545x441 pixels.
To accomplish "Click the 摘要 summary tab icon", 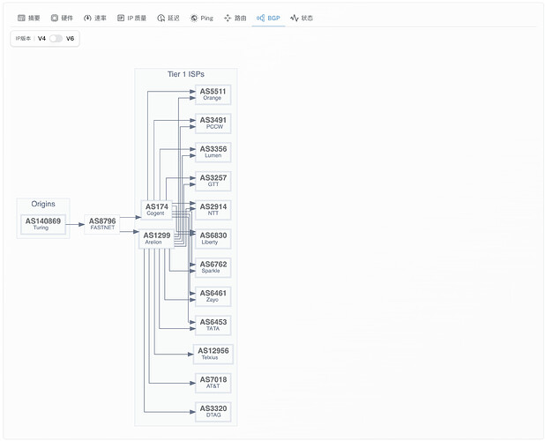I will point(21,18).
